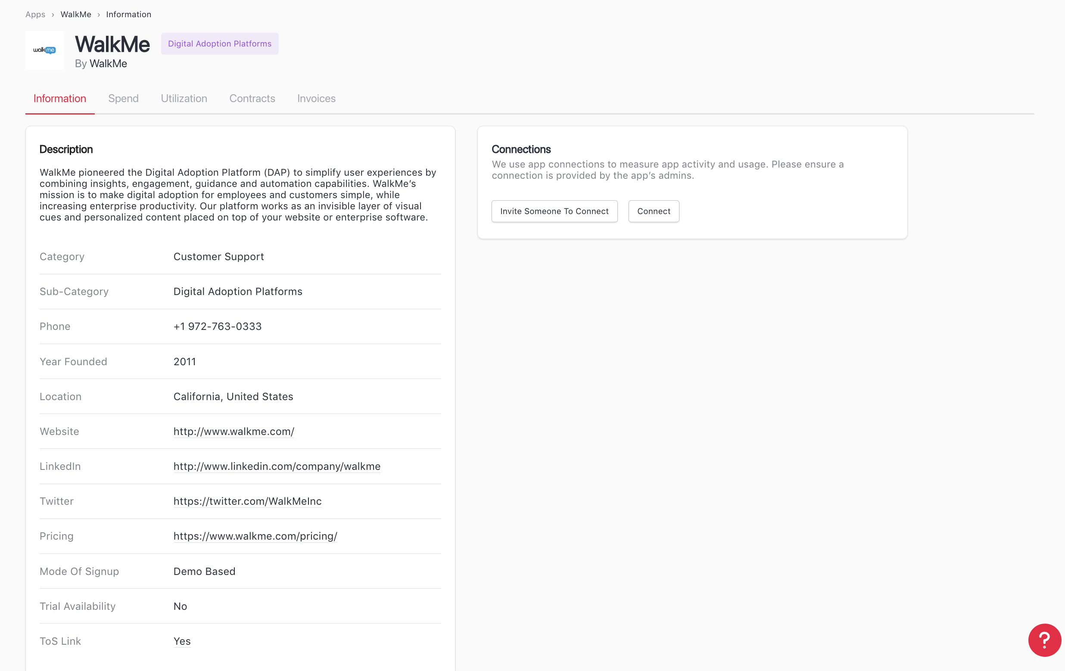Click the red help question mark icon
Image resolution: width=1065 pixels, height=671 pixels.
pos(1044,639)
